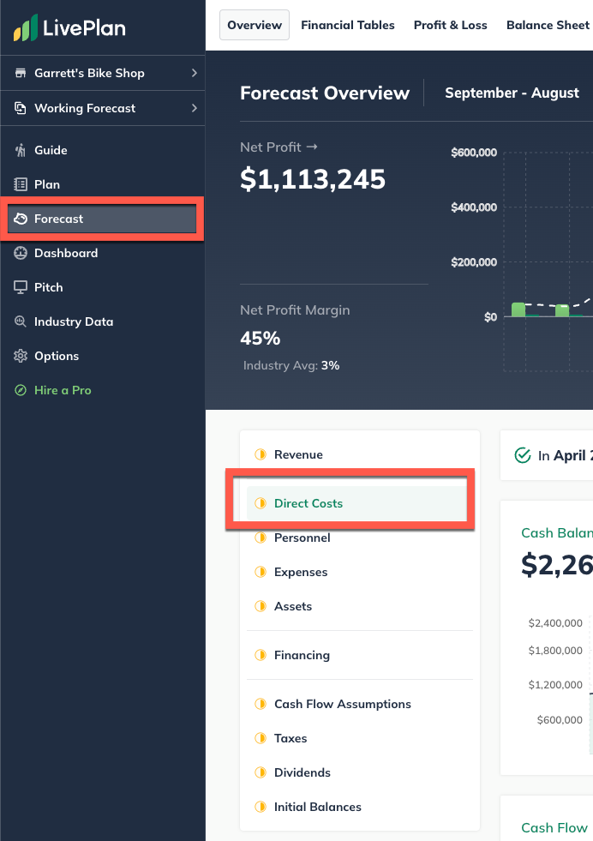This screenshot has height=841, width=593.
Task: Click the Hire a Pro compass icon
Action: pos(21,390)
